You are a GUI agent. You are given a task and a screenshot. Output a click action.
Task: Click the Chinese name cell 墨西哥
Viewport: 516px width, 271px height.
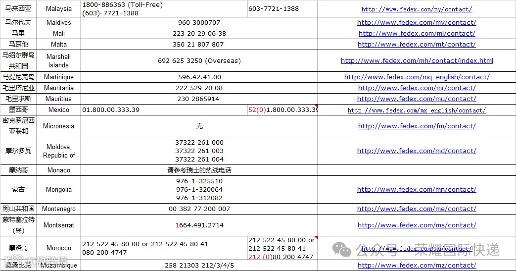point(18,109)
